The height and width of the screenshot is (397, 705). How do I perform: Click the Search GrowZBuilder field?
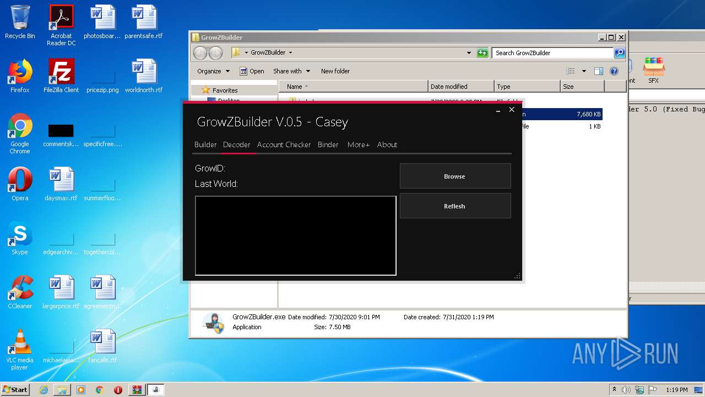[x=552, y=53]
